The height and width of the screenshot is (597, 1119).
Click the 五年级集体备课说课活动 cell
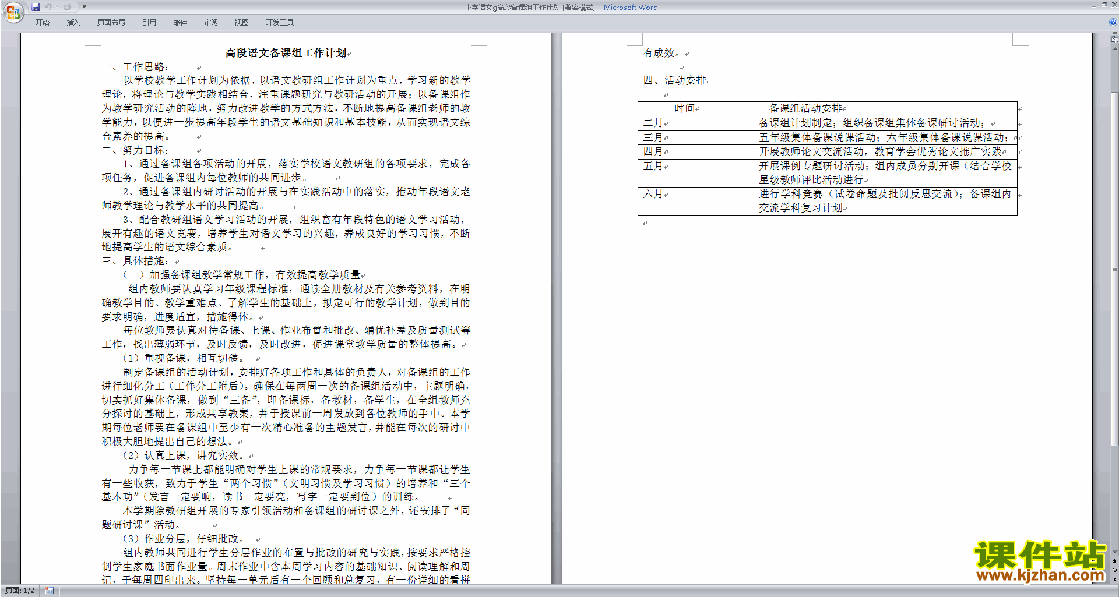[x=885, y=137]
